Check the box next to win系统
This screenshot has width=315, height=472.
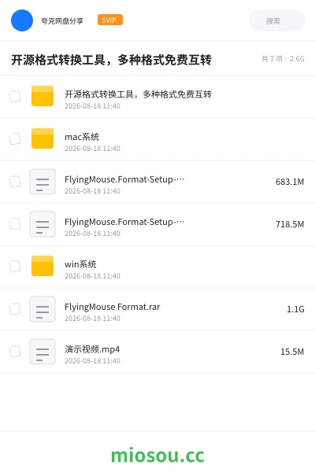point(15,267)
